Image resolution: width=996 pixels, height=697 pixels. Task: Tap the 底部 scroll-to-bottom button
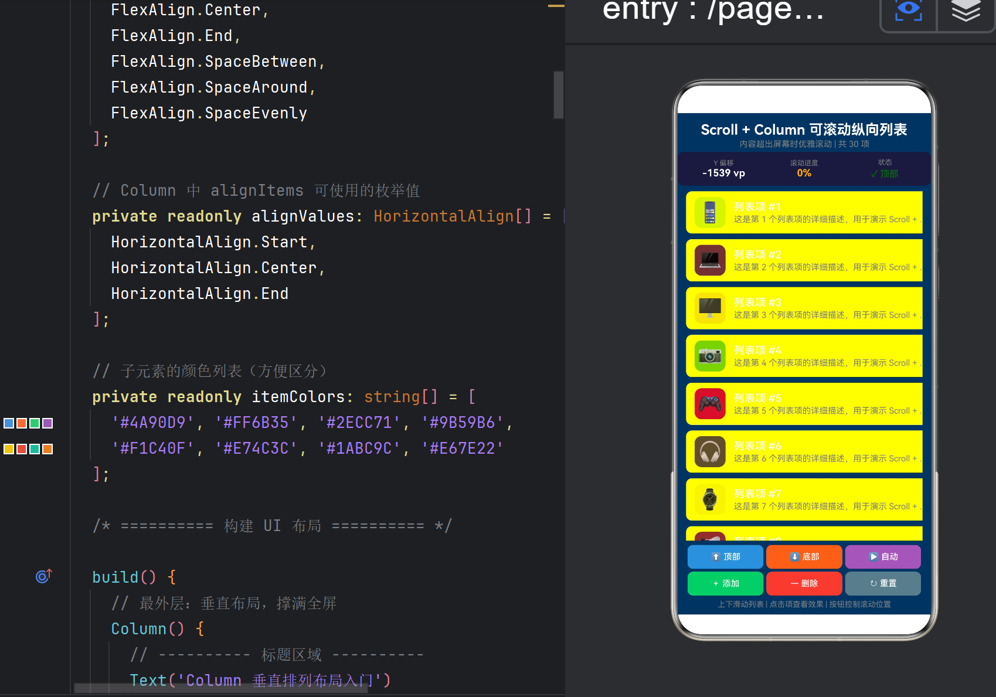point(804,557)
